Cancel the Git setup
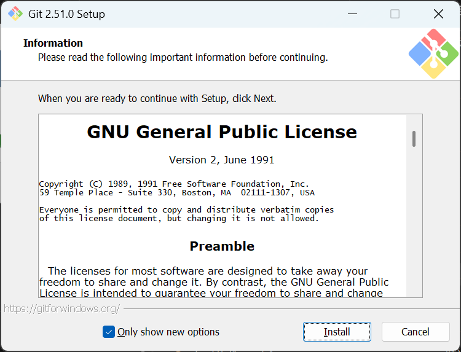Image resolution: width=461 pixels, height=352 pixels. click(x=416, y=332)
